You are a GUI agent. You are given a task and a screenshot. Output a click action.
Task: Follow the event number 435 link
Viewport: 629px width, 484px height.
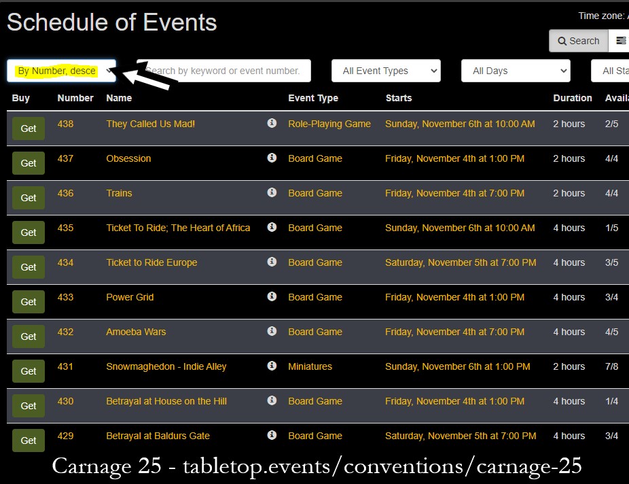[65, 228]
